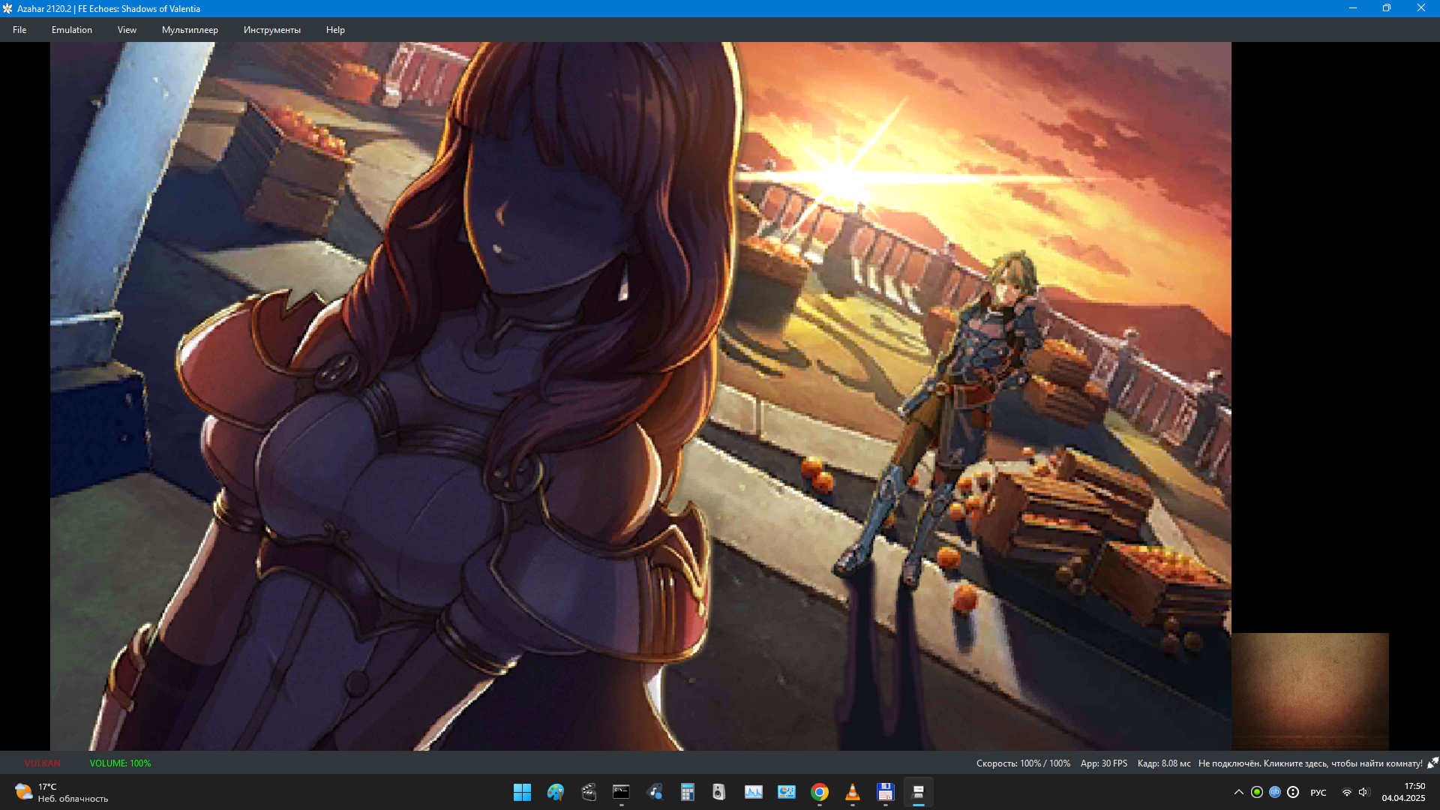Click the Azahar logo in title bar

click(x=7, y=8)
